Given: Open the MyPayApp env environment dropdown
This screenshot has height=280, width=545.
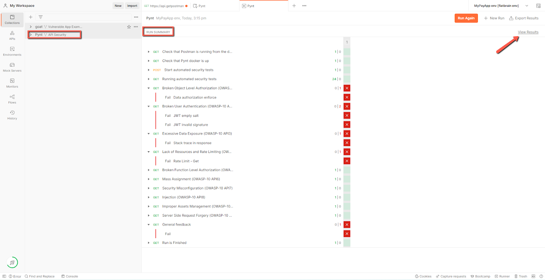Looking at the screenshot, I should [501, 6].
